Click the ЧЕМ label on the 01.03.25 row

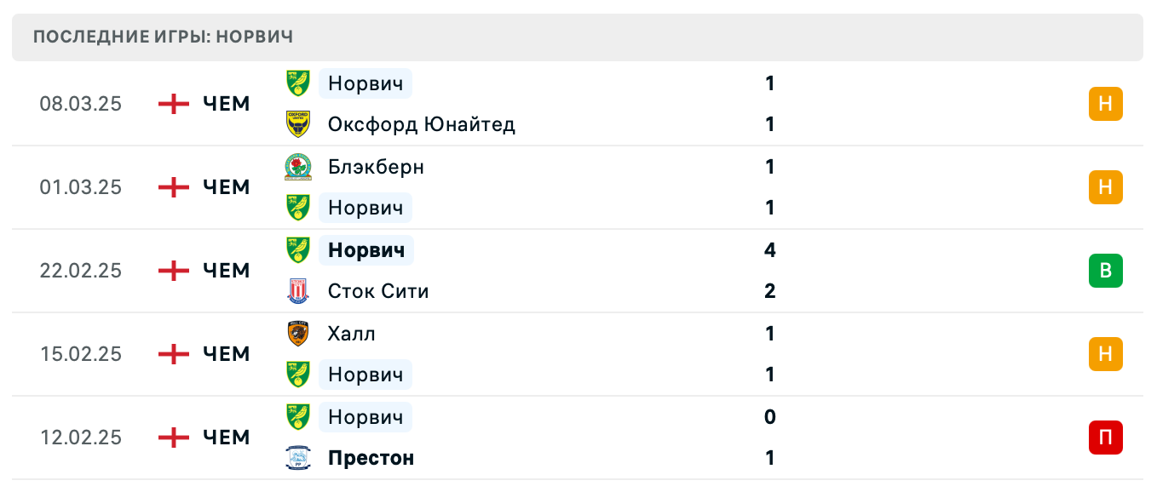pyautogui.click(x=225, y=187)
